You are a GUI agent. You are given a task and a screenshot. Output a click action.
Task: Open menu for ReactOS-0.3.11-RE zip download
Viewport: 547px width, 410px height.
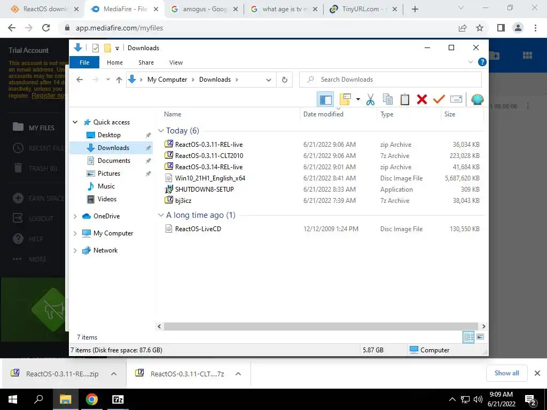pyautogui.click(x=114, y=374)
